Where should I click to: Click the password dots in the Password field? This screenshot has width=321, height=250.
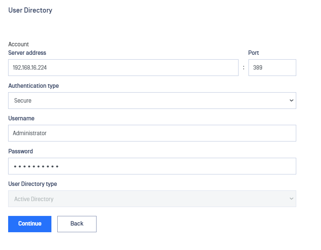pyautogui.click(x=36, y=166)
